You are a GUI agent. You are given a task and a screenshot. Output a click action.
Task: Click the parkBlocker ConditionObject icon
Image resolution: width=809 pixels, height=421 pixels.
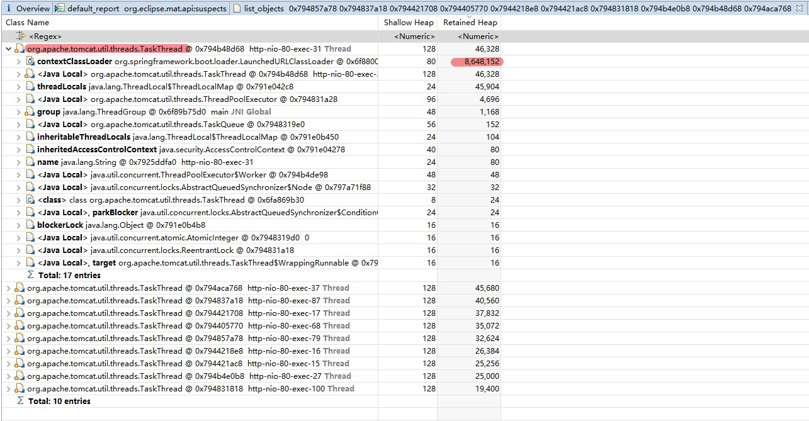30,213
